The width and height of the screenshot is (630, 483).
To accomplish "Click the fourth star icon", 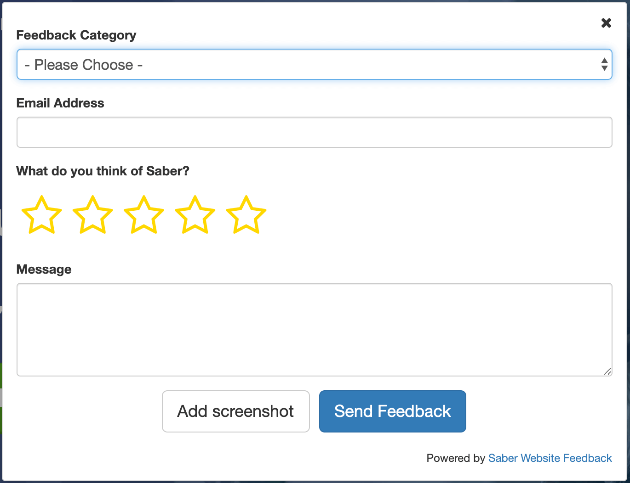I will tap(195, 214).
